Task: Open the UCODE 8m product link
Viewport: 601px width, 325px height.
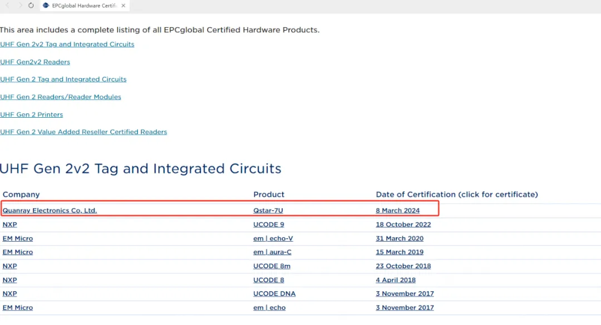Action: (x=272, y=266)
